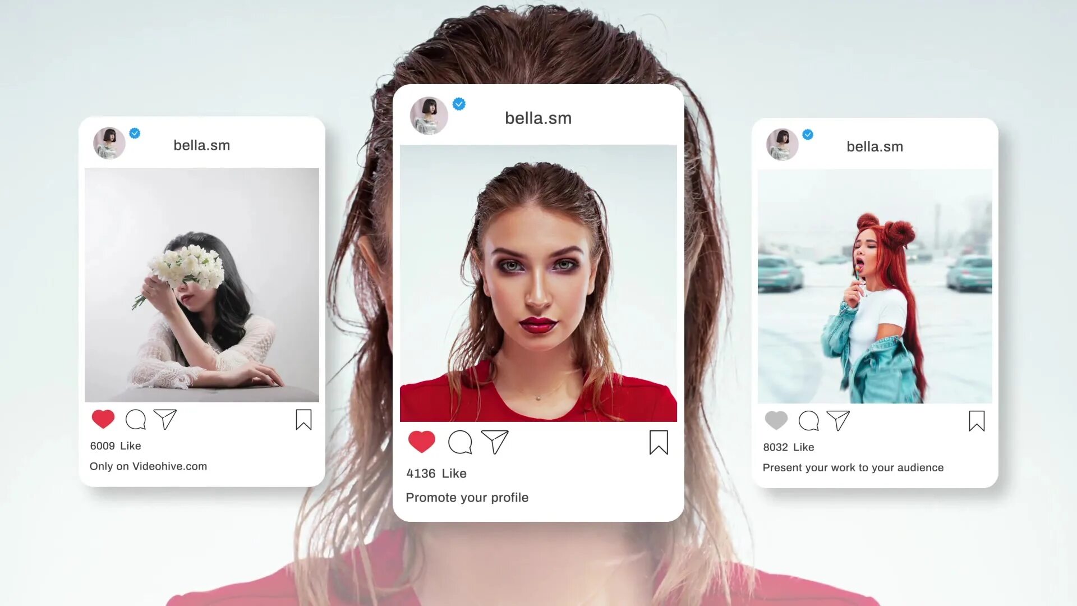Select bella.sm username on center post
This screenshot has height=606, width=1077.
point(538,118)
